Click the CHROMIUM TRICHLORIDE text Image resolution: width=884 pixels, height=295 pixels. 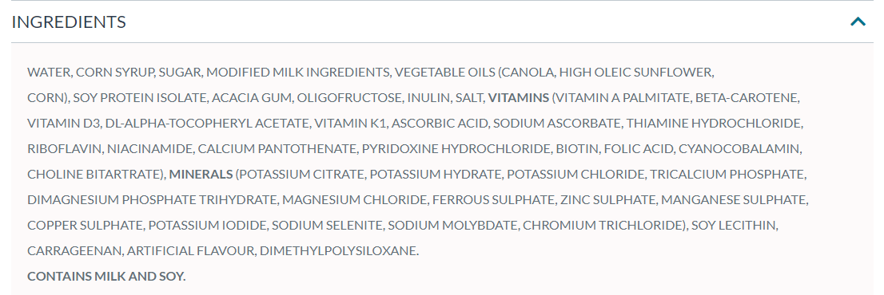pos(601,226)
